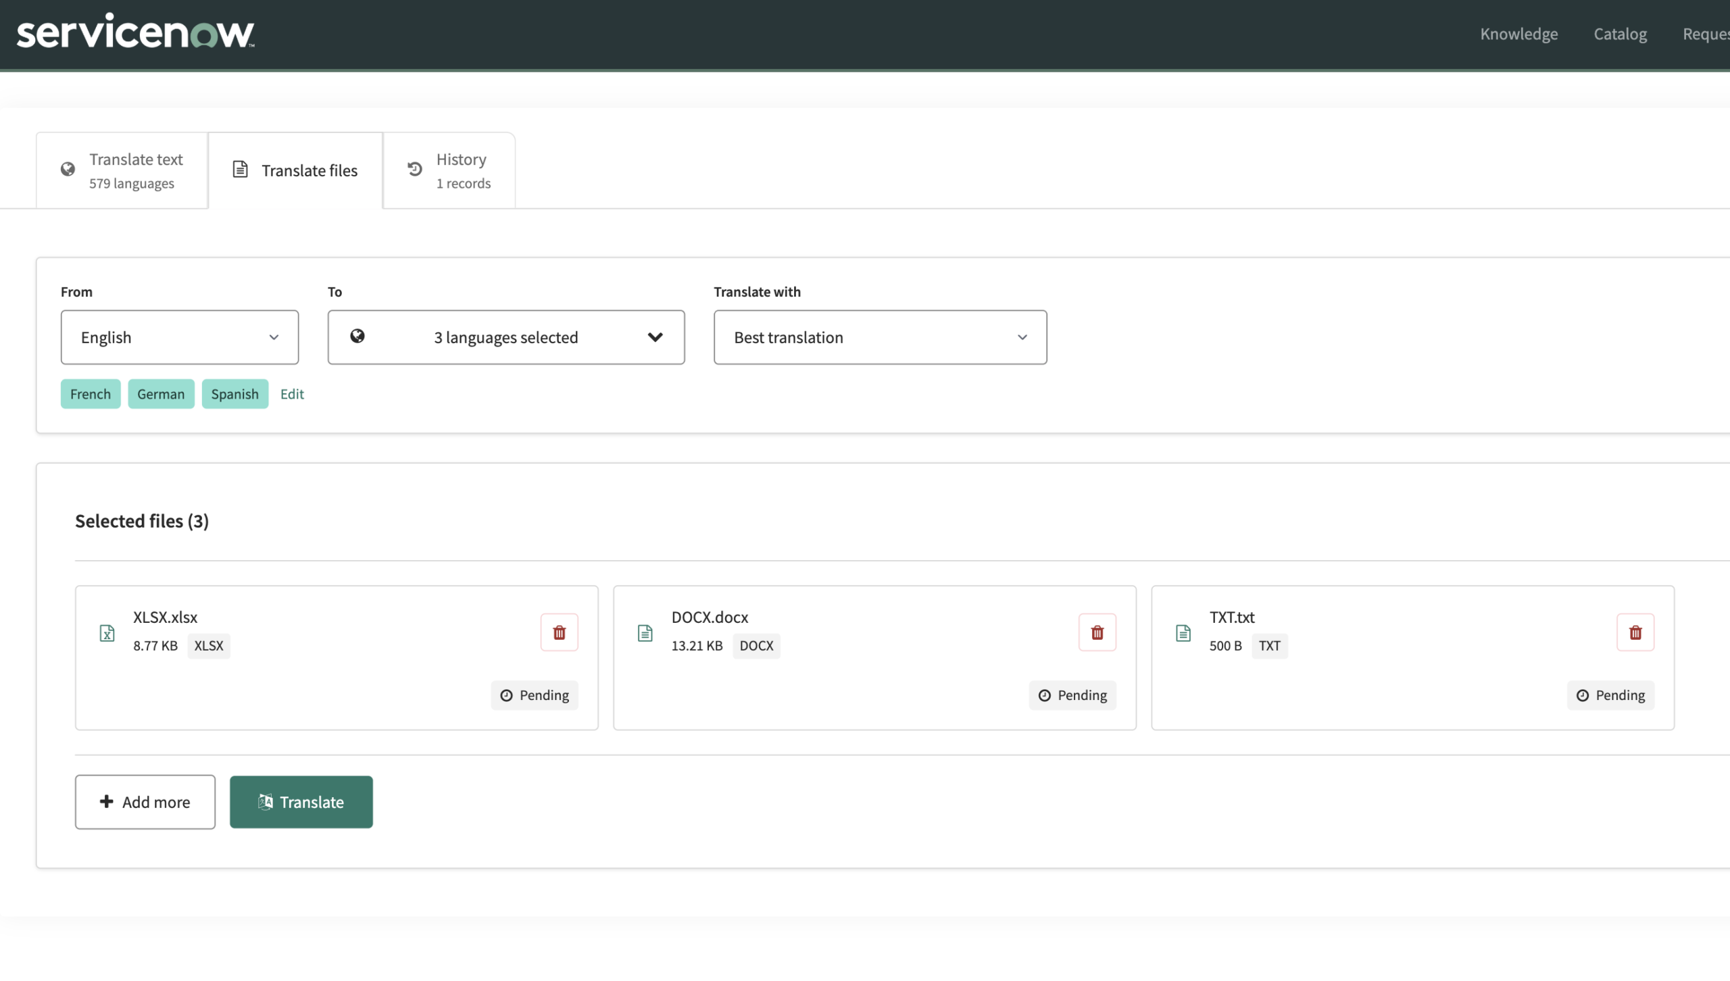Image resolution: width=1730 pixels, height=981 pixels.
Task: Edit the selected target languages
Action: [292, 394]
